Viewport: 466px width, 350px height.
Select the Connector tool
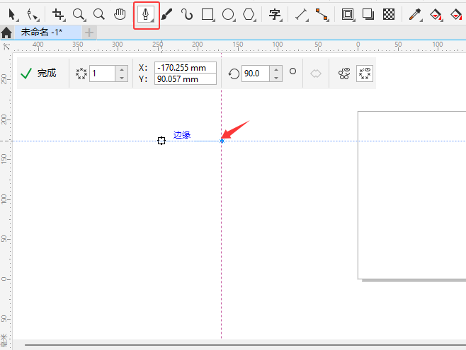[x=322, y=14]
